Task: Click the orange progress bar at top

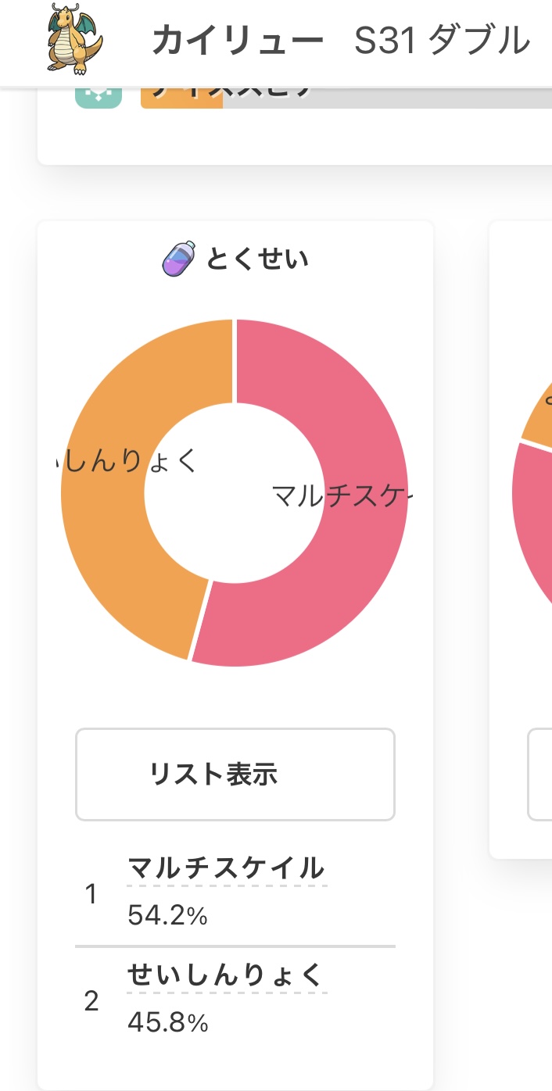Action: 181,98
